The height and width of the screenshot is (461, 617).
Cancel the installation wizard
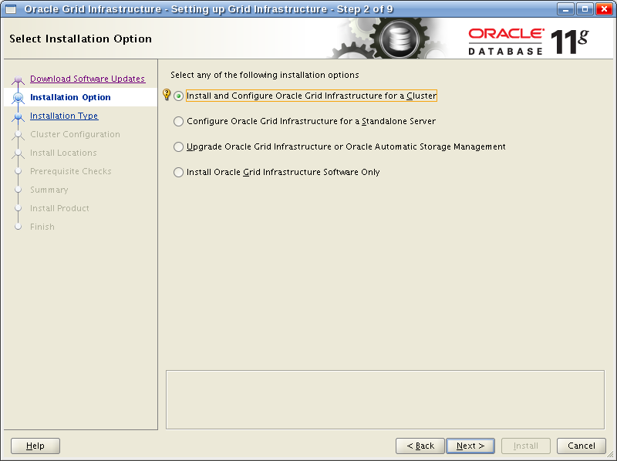click(x=582, y=446)
